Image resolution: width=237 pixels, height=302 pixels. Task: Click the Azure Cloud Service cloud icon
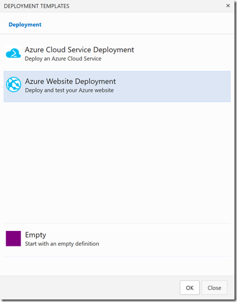[x=13, y=54]
